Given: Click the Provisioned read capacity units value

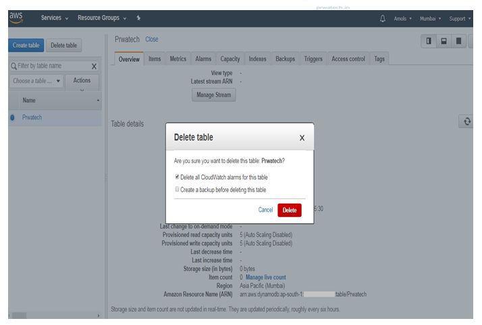Looking at the screenshot, I should click(266, 235).
